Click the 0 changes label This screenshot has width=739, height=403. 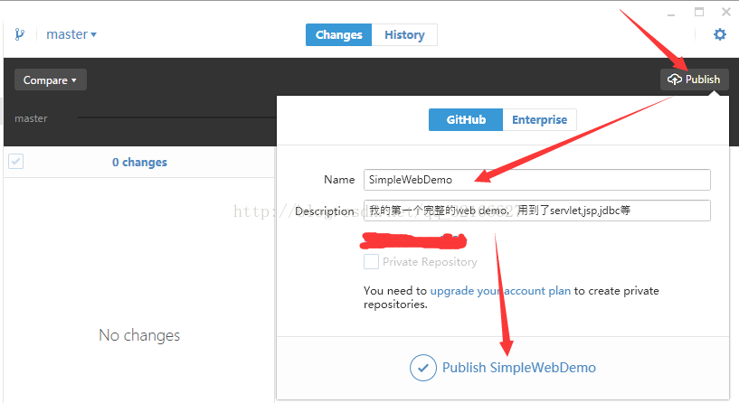(139, 162)
